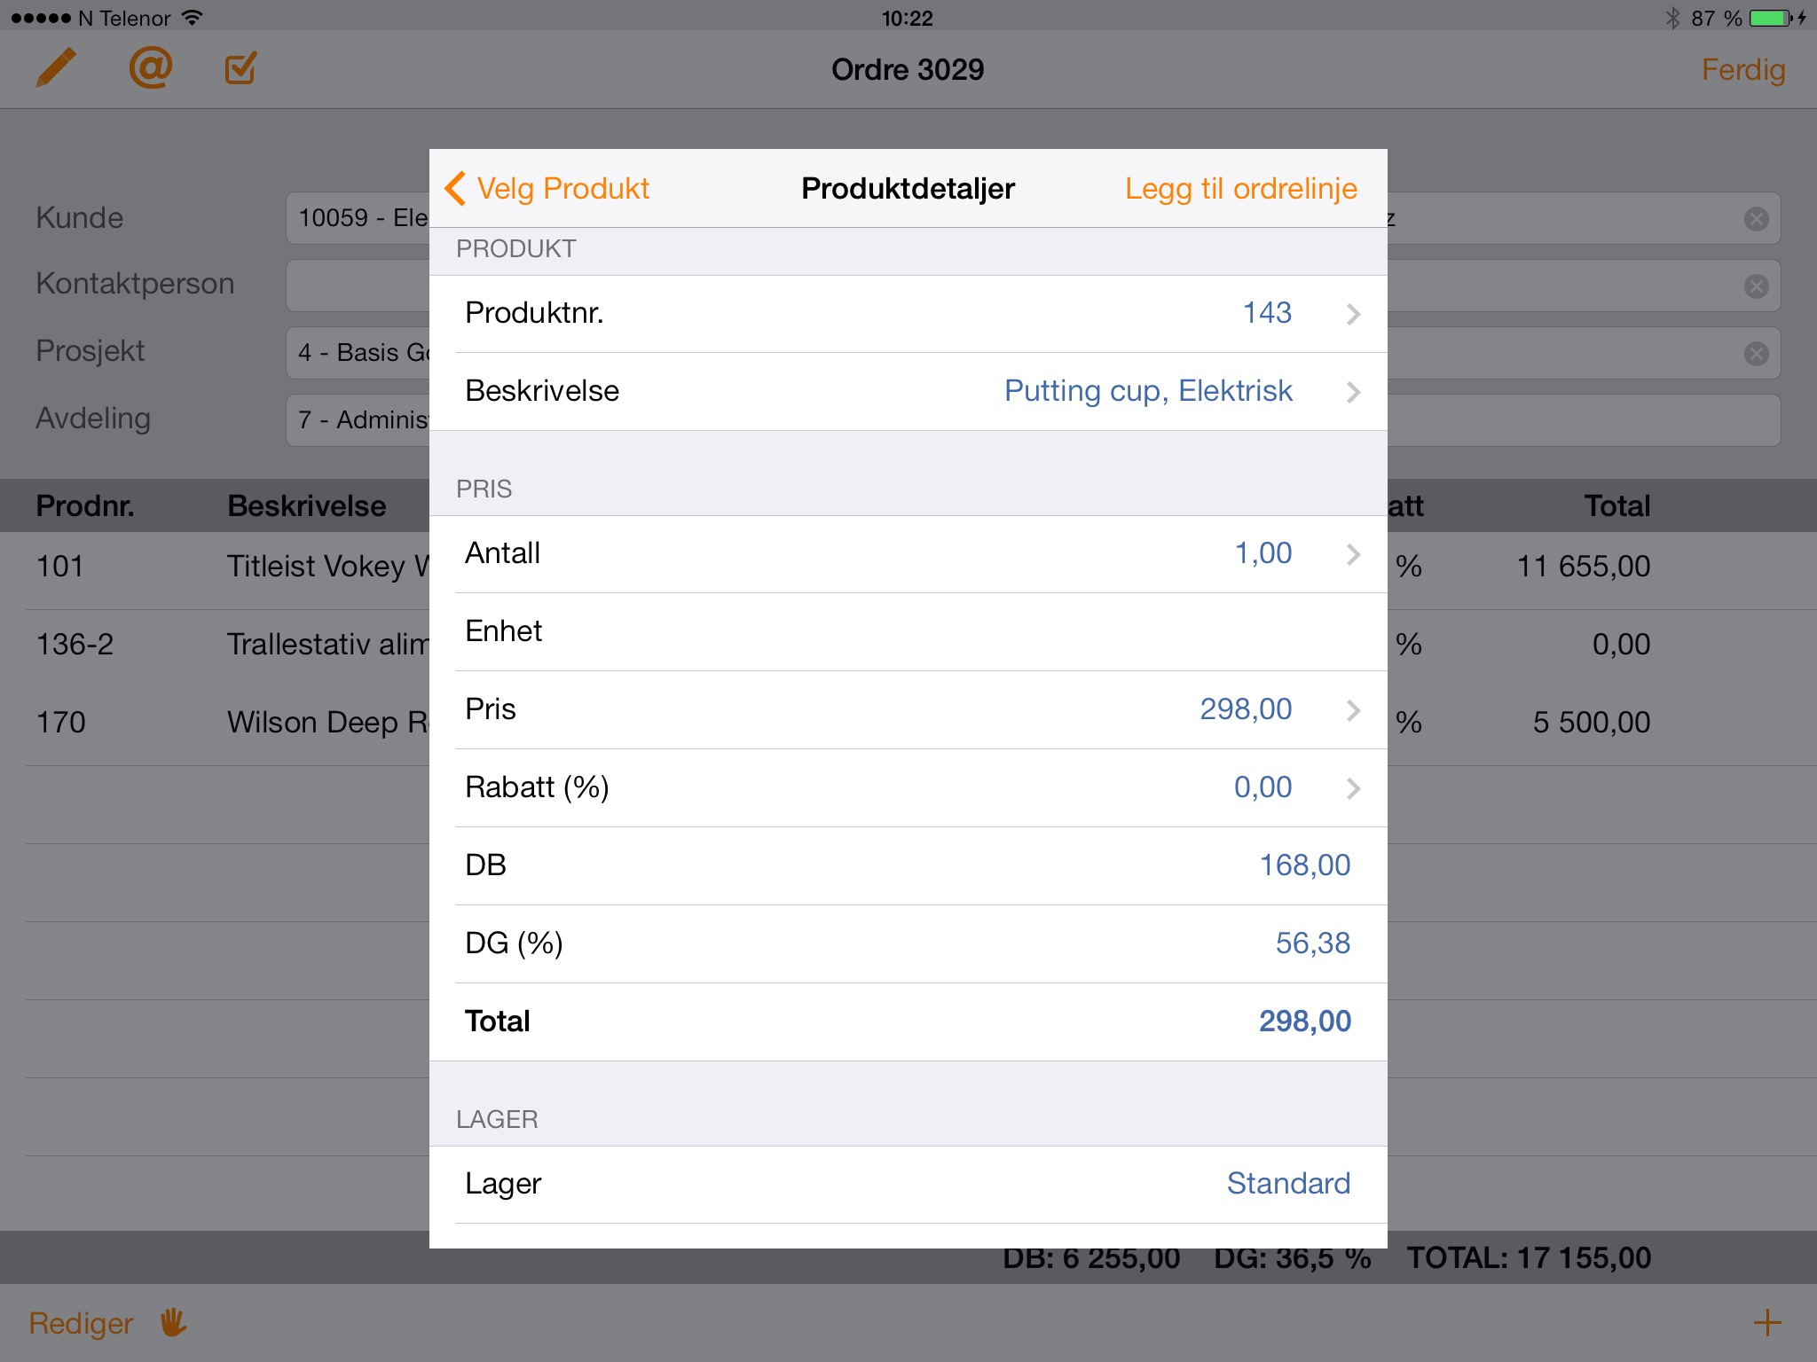
Task: Tap the Total column header
Action: pos(1617,505)
